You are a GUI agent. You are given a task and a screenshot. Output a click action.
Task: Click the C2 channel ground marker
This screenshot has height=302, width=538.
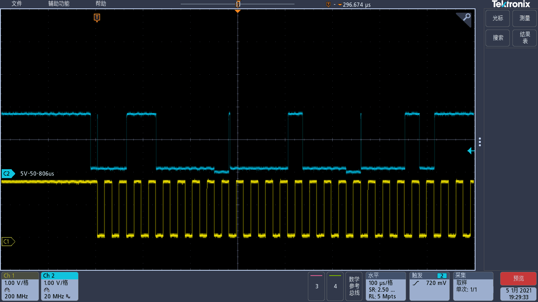8,174
